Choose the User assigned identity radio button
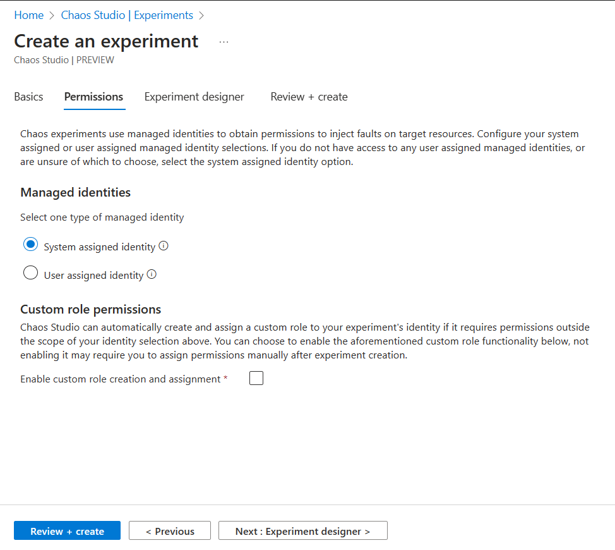This screenshot has height=550, width=615. coord(30,274)
